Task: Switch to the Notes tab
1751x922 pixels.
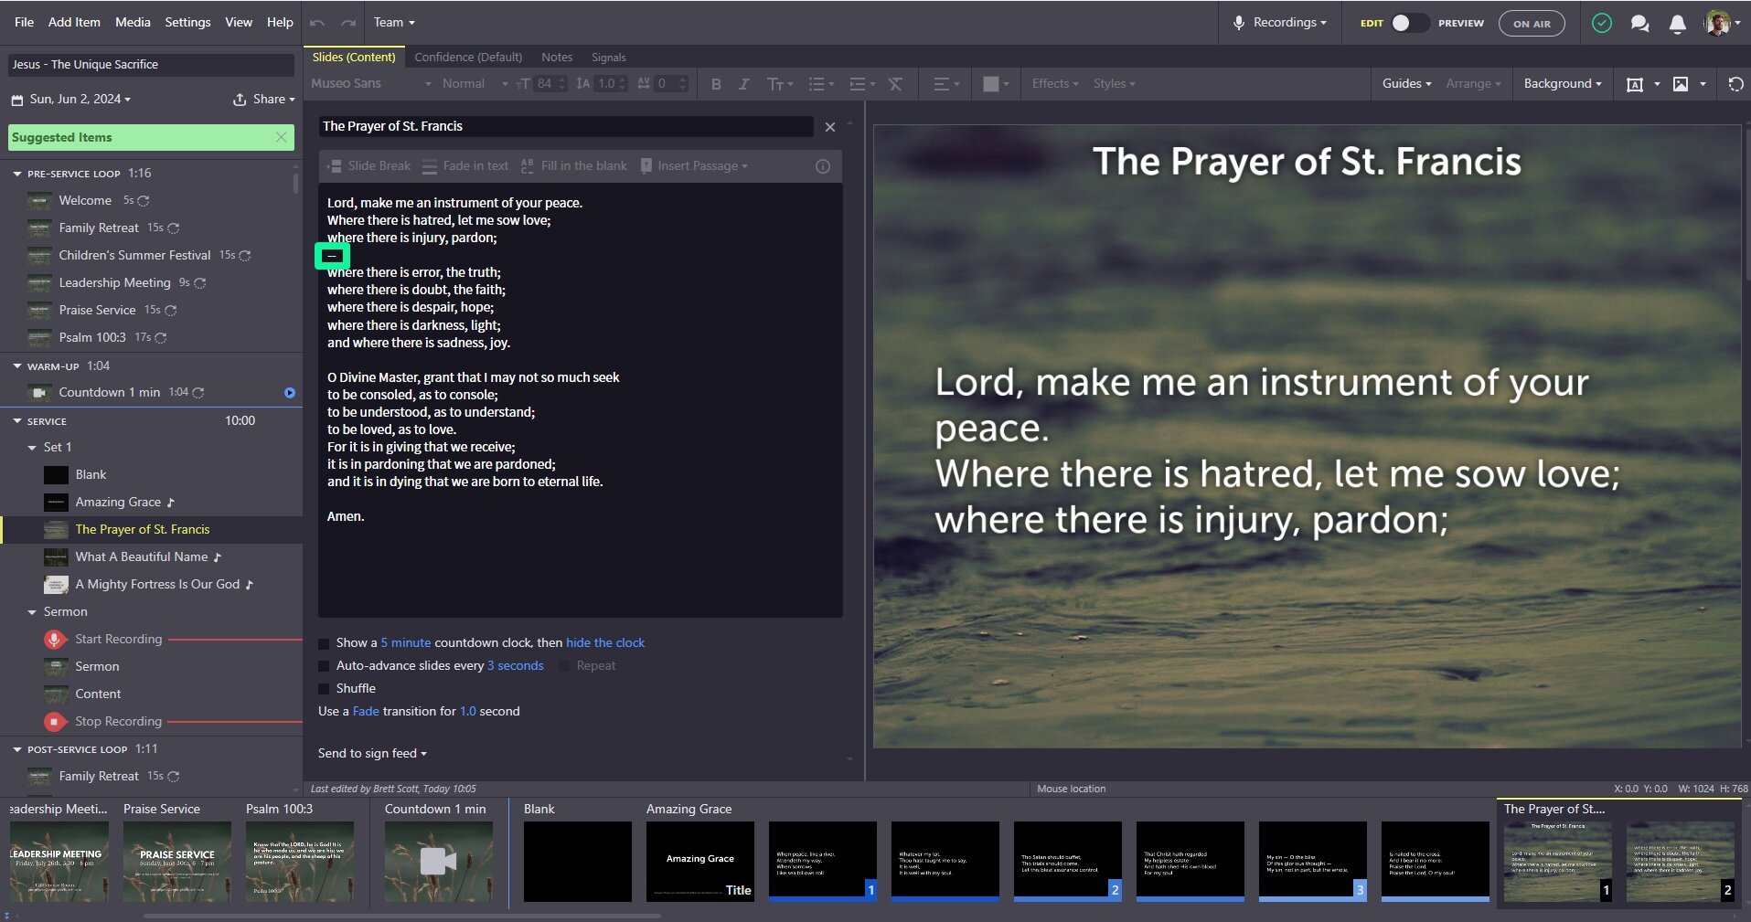Action: click(557, 58)
